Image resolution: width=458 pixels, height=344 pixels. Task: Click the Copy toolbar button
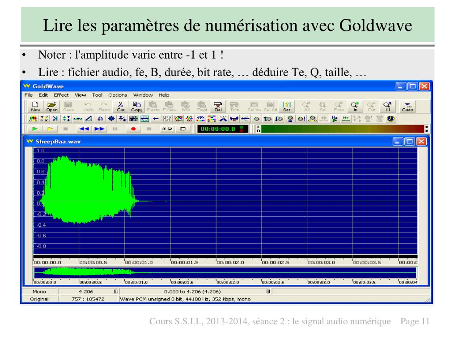(x=137, y=107)
